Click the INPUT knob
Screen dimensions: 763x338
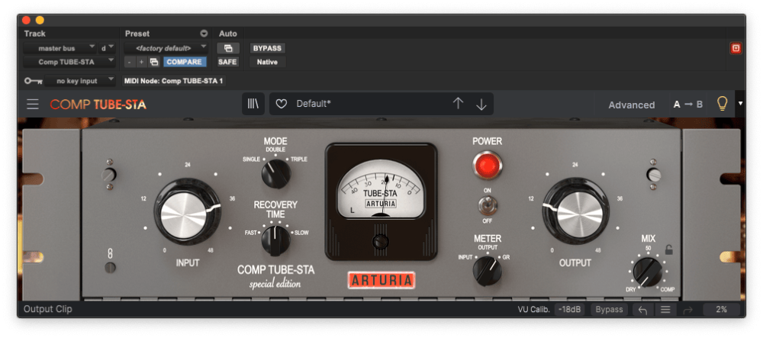pyautogui.click(x=188, y=211)
